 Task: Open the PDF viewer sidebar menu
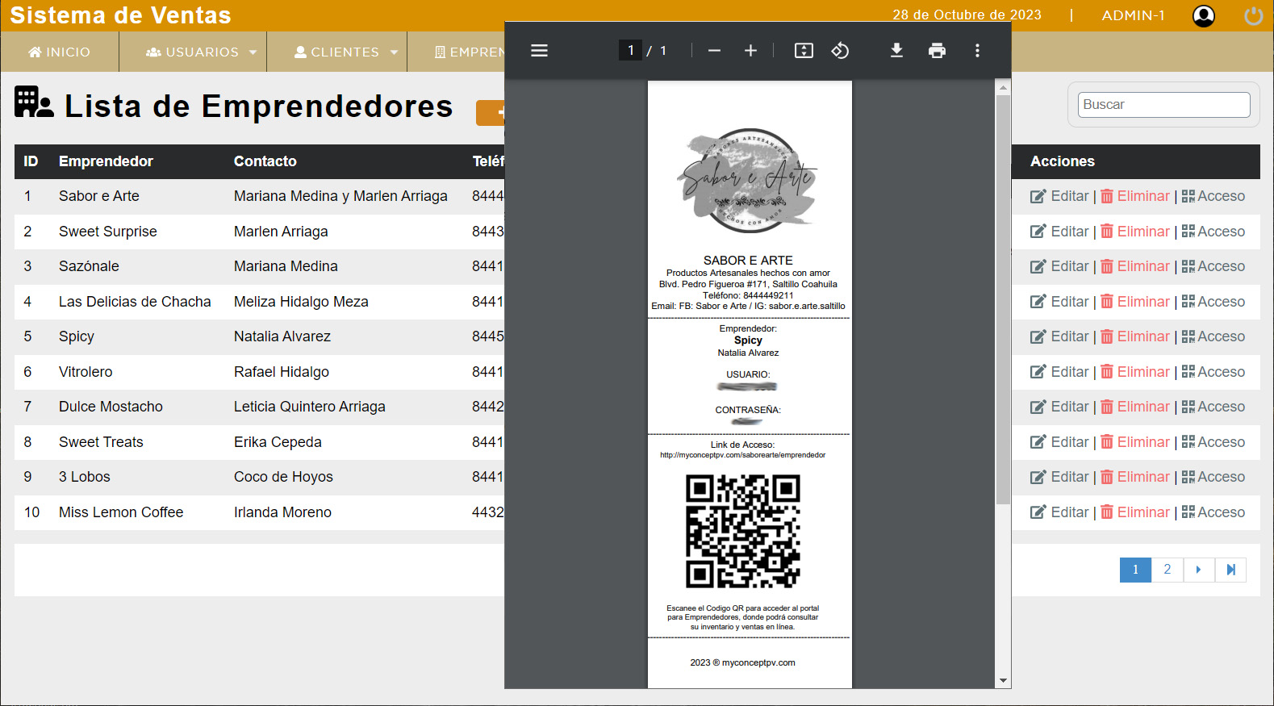tap(540, 51)
